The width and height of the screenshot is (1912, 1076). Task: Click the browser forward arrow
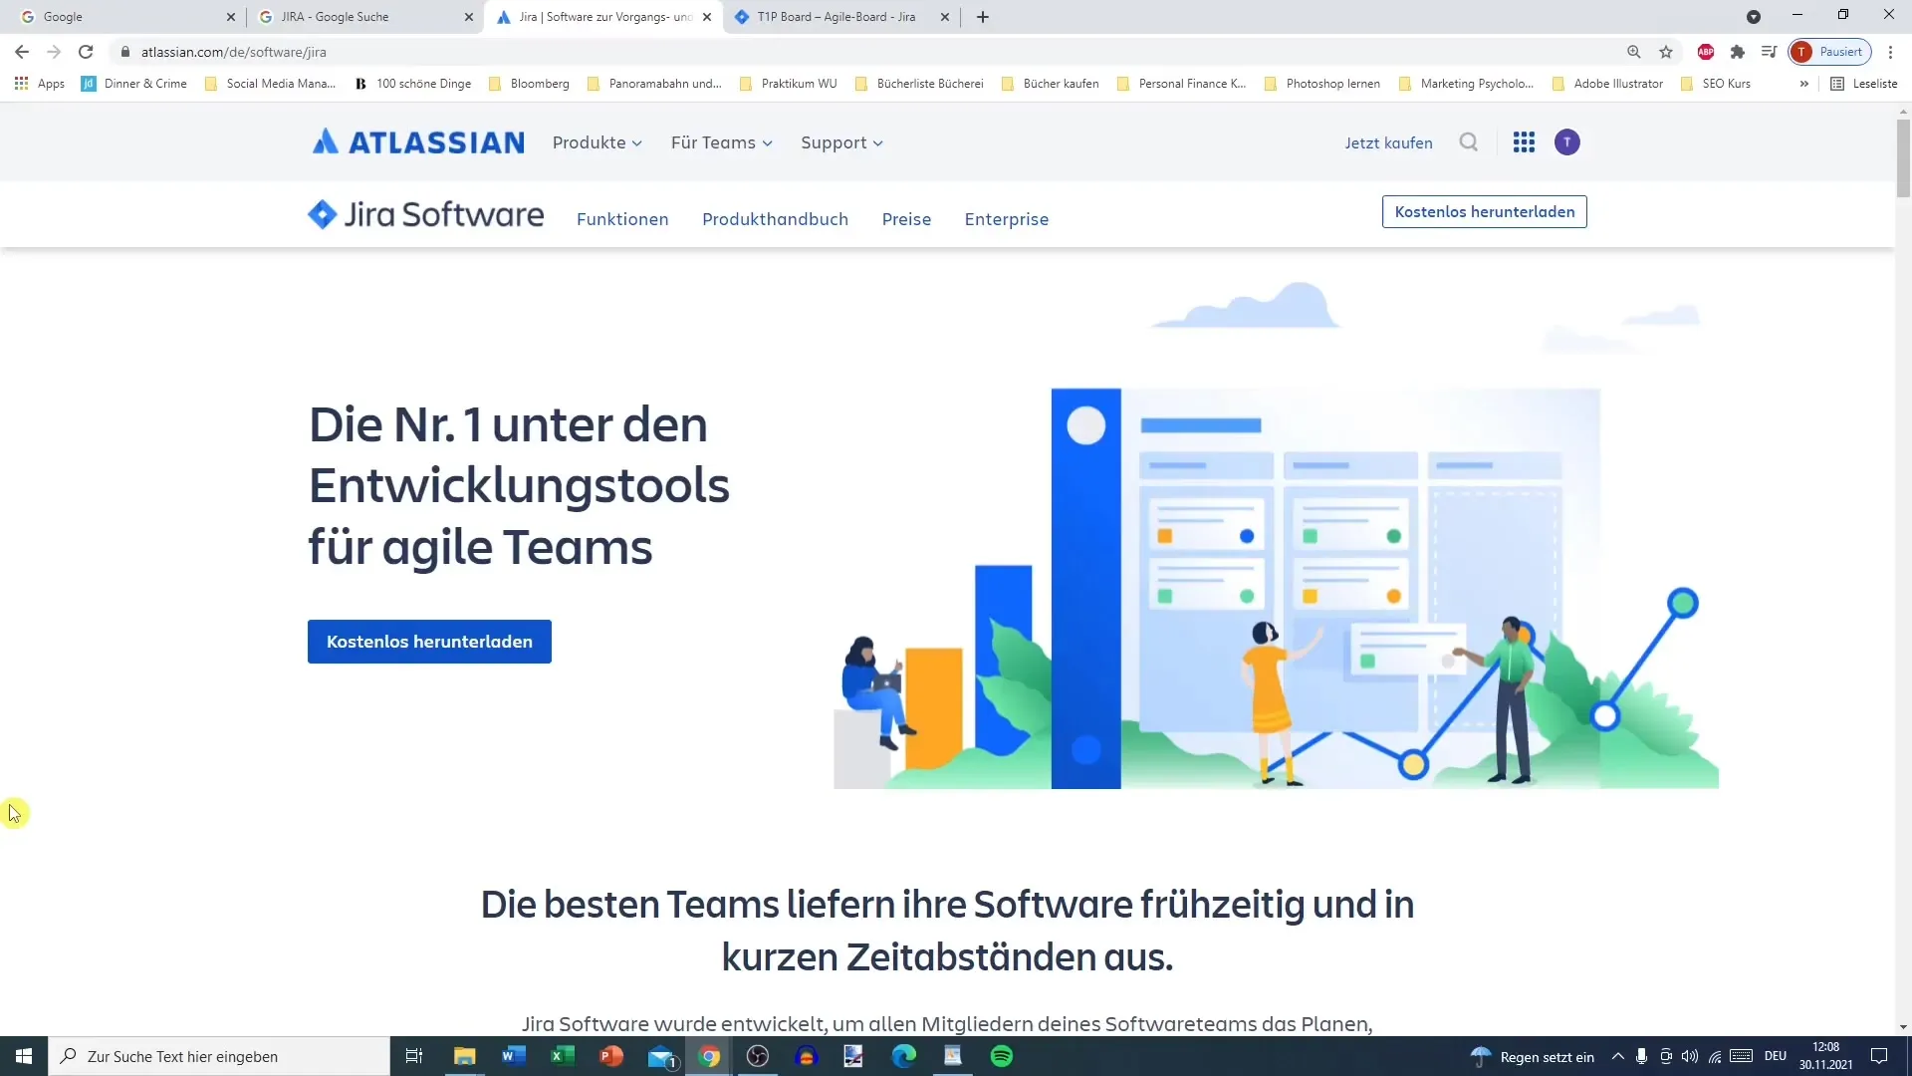pos(54,52)
